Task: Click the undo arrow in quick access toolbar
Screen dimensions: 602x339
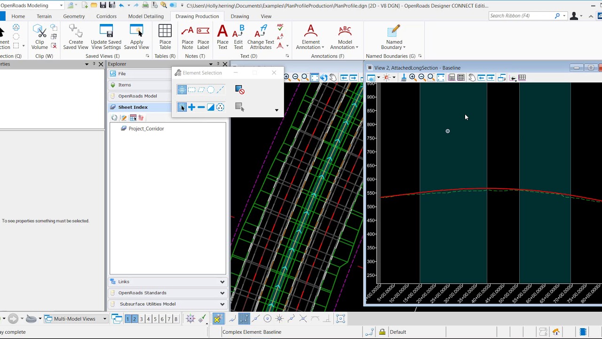Action: pos(121,5)
